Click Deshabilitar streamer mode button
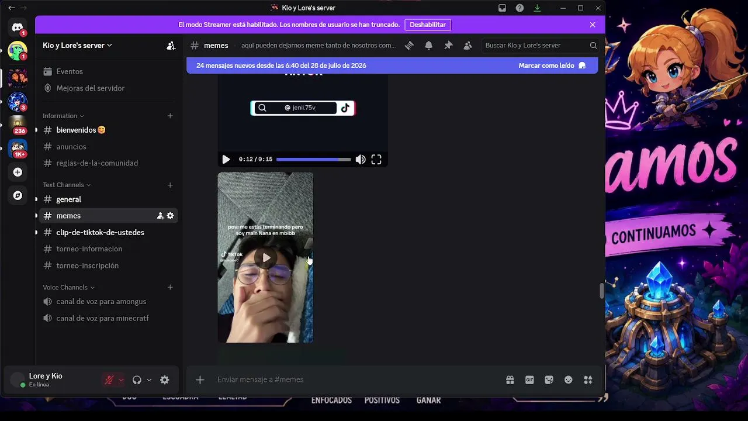 click(428, 25)
